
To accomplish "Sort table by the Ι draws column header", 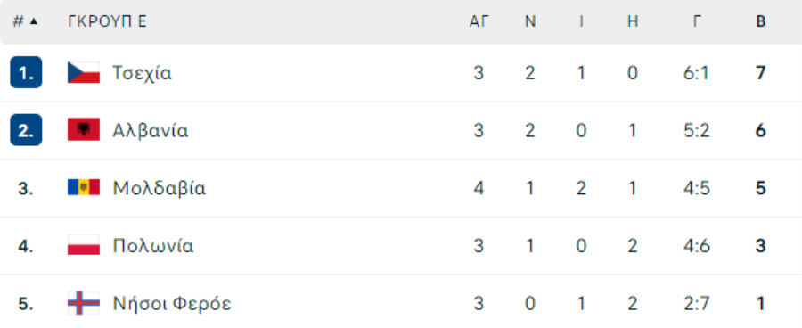I will coord(582,21).
